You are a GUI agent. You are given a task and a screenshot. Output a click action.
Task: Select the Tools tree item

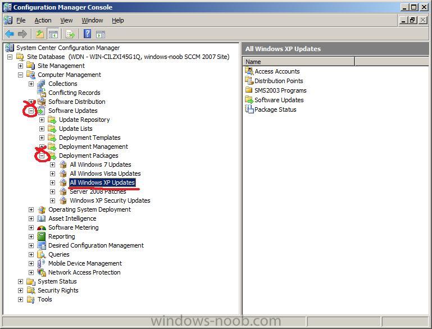(x=44, y=299)
